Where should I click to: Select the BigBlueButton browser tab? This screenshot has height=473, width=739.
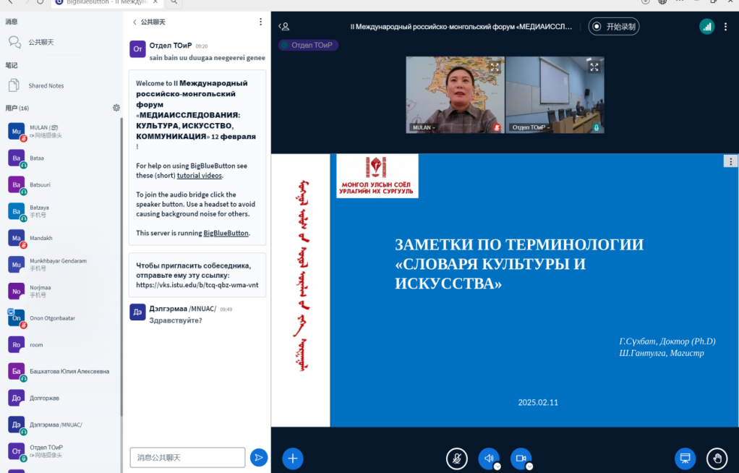(108, 2)
